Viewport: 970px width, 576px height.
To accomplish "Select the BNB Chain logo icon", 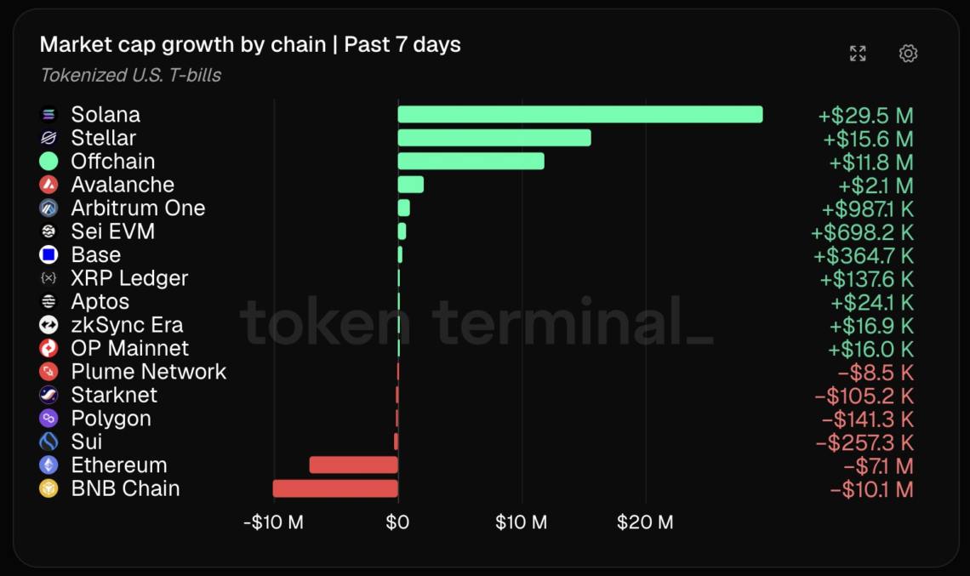I will (48, 488).
